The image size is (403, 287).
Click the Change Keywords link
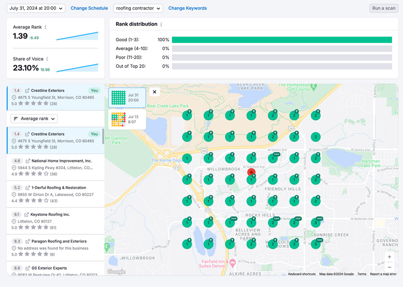tap(187, 8)
